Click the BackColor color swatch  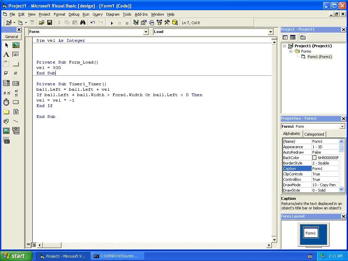point(314,158)
